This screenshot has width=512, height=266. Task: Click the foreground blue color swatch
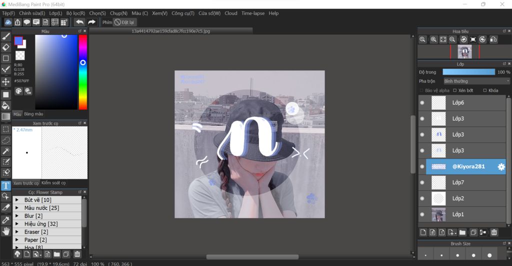[x=18, y=41]
